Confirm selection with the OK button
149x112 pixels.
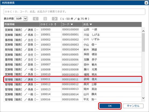[110, 106]
